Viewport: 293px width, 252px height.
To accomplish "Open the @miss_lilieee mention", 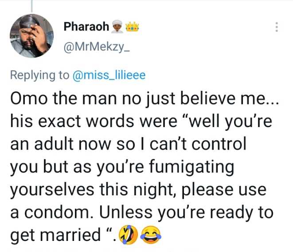I will point(109,75).
